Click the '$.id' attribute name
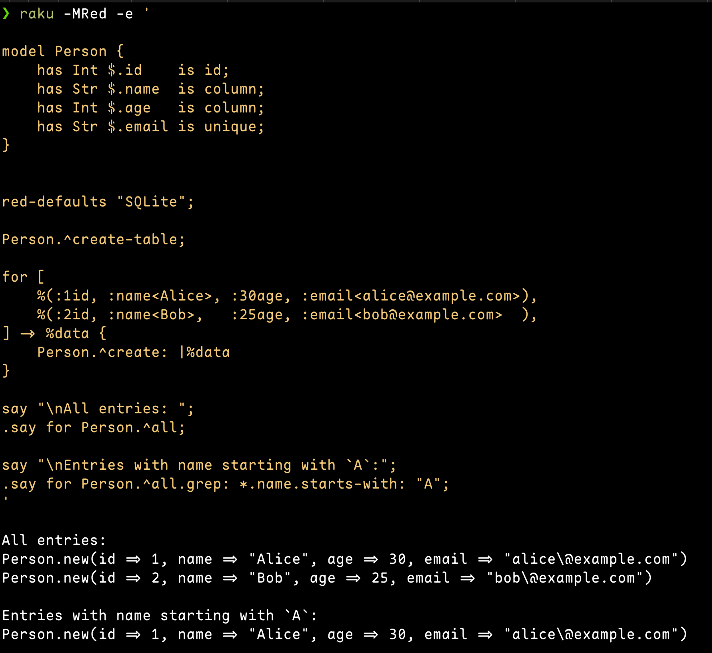This screenshot has width=712, height=653. pyautogui.click(x=125, y=70)
